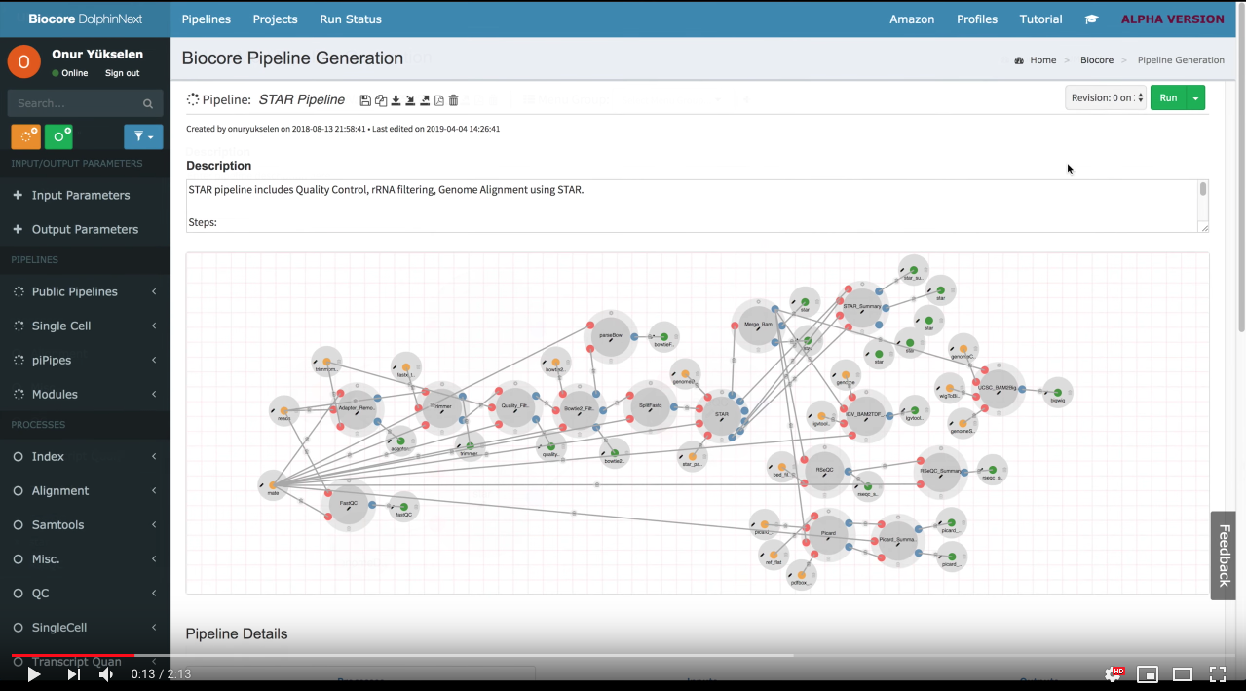Click the green new process button
The height and width of the screenshot is (691, 1246).
[x=58, y=136]
